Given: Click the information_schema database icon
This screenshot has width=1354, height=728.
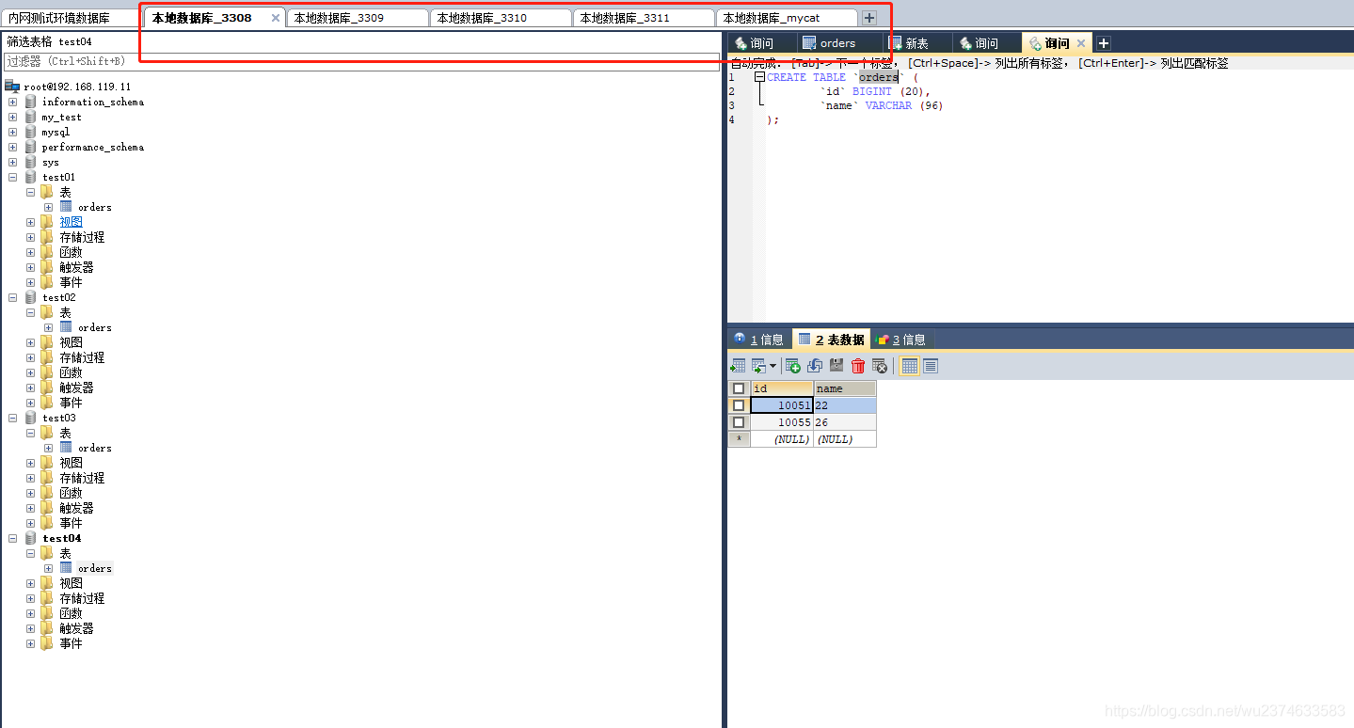Looking at the screenshot, I should click(31, 102).
